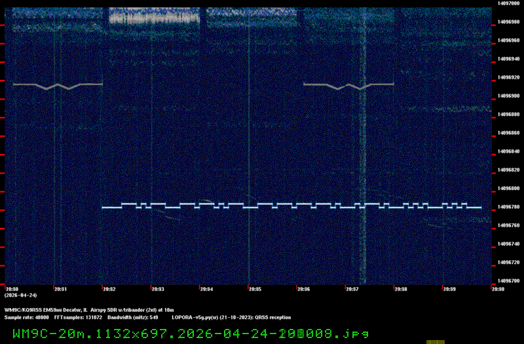Click the 20:02 time axis label
The width and height of the screenshot is (524, 344).
(x=109, y=289)
